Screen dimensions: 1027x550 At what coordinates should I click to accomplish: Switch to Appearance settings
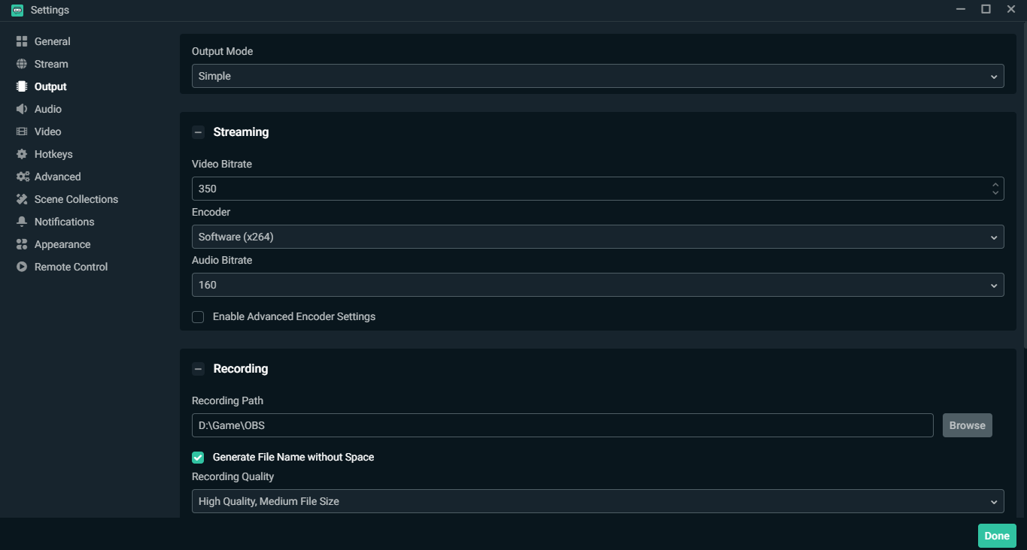[x=21, y=243]
